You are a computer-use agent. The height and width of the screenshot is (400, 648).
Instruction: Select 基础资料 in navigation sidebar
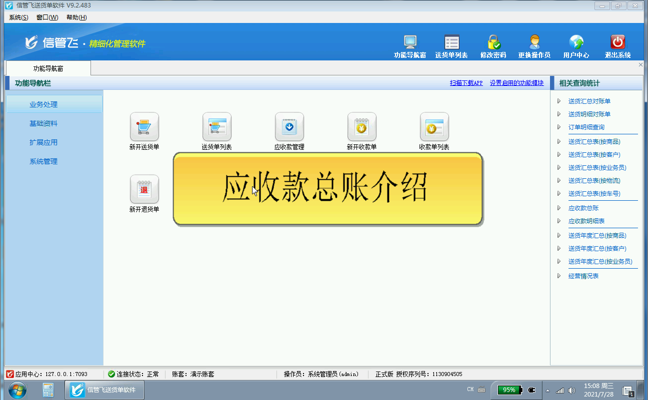tap(43, 123)
